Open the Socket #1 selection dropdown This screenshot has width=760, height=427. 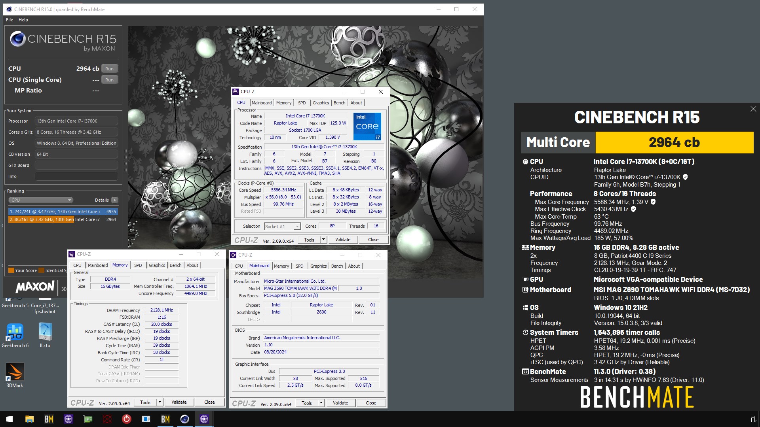[283, 227]
